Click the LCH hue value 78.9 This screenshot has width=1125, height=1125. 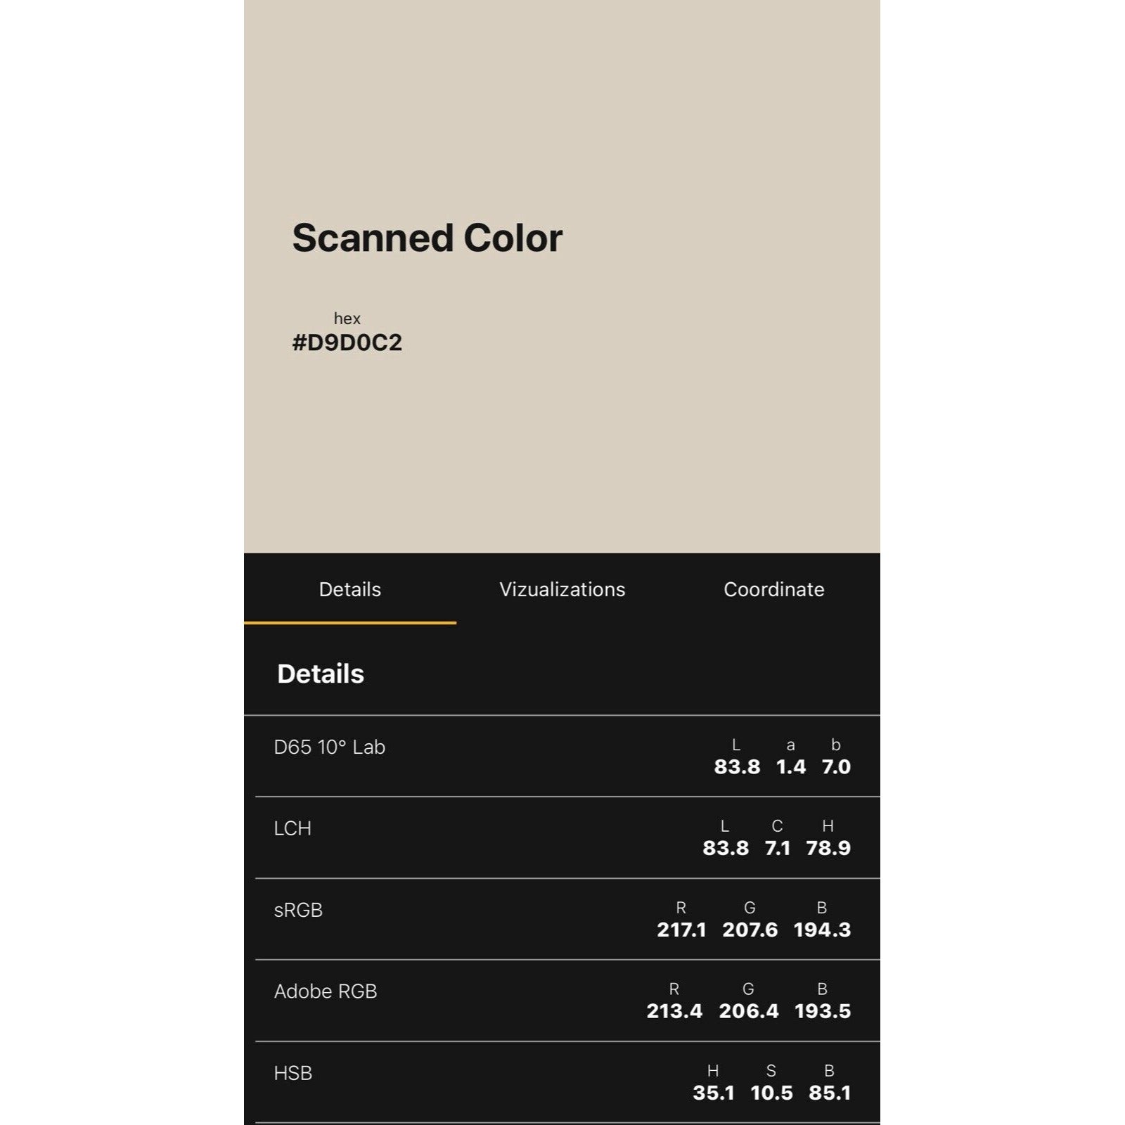coord(828,848)
